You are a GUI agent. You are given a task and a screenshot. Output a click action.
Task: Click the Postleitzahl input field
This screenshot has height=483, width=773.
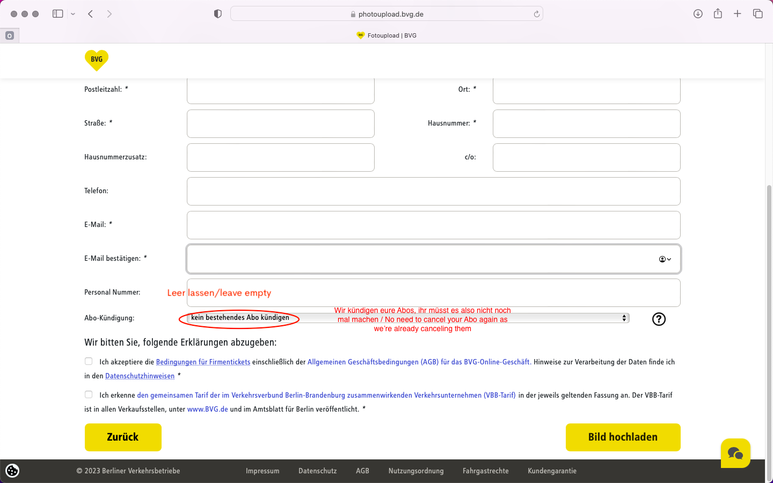click(x=281, y=90)
